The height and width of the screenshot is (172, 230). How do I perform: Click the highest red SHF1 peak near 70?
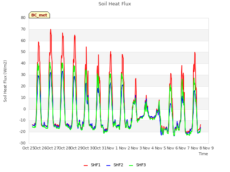coord(51,29)
